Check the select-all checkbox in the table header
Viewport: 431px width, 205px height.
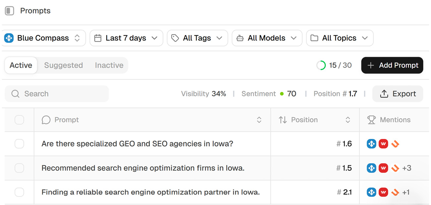click(19, 120)
